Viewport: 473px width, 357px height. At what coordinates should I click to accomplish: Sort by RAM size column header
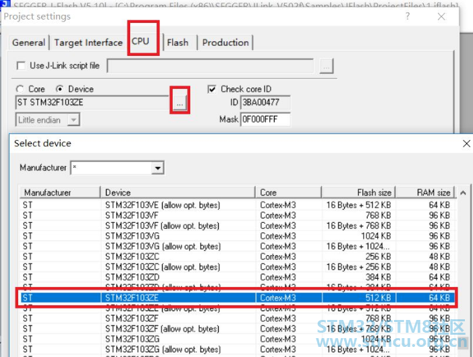click(x=425, y=193)
